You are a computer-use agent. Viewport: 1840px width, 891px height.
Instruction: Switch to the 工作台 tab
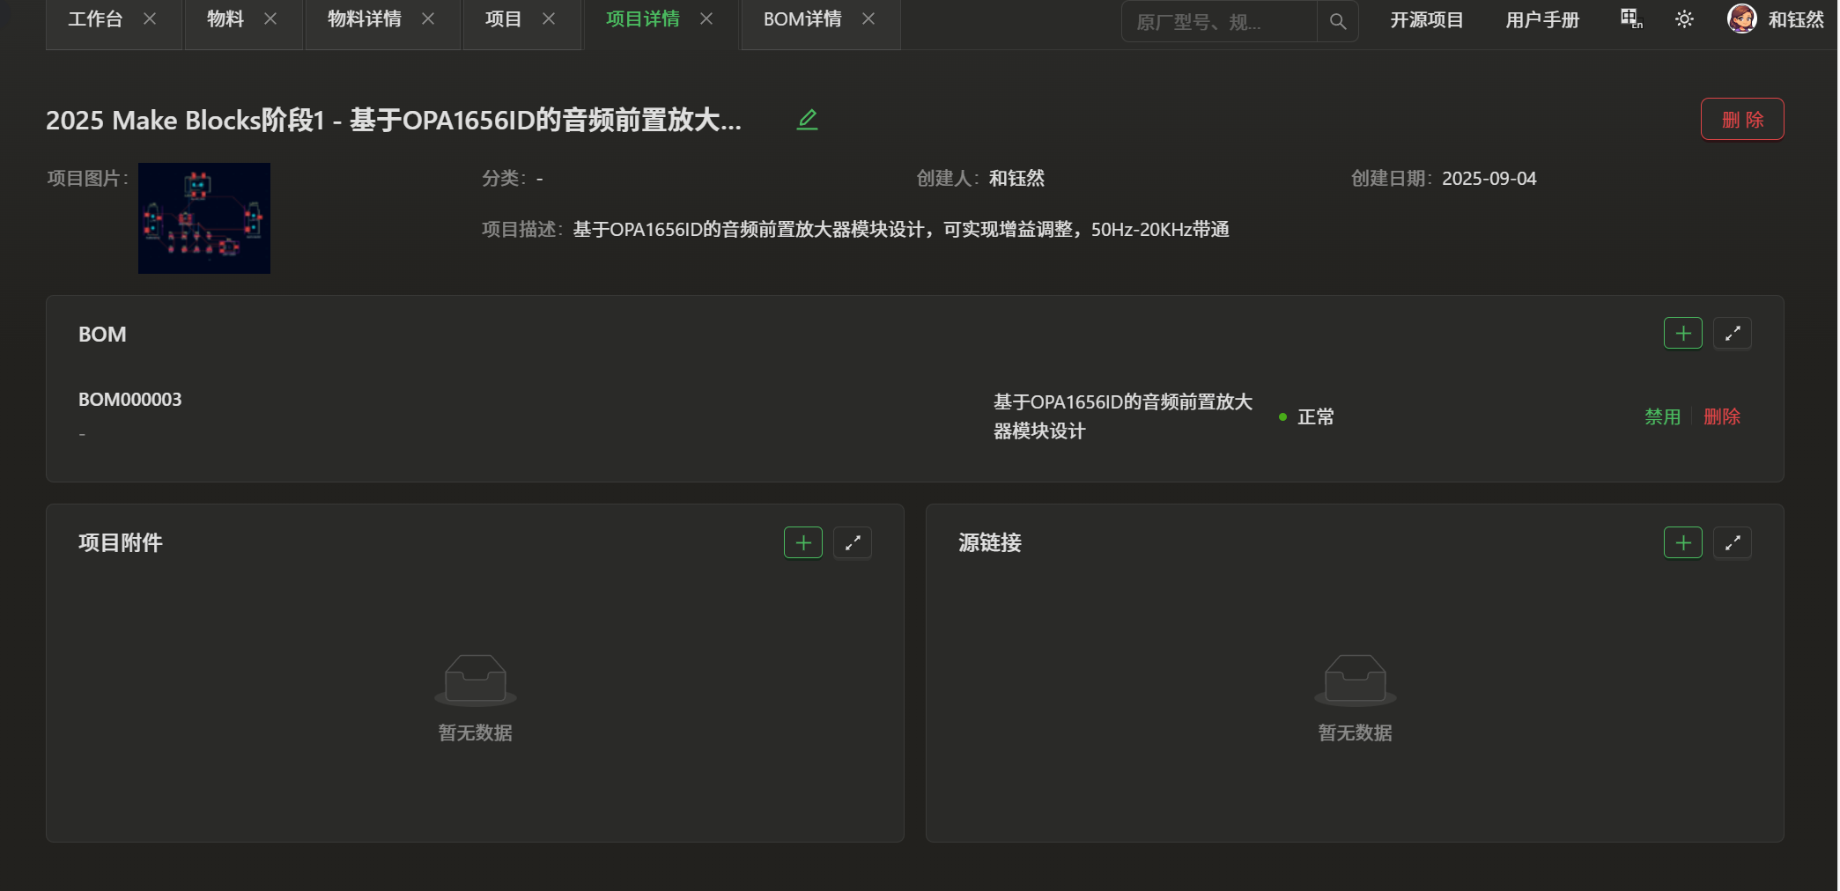pyautogui.click(x=95, y=19)
